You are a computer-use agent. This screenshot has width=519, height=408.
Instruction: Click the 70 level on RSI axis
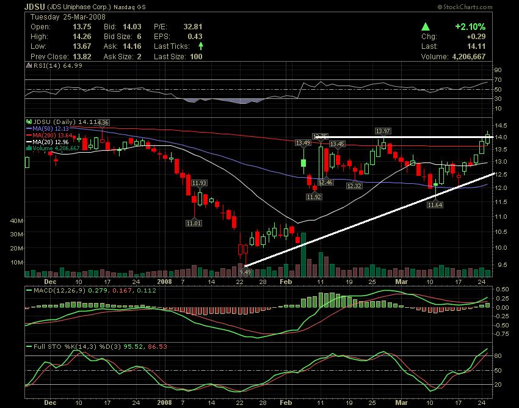click(498, 80)
